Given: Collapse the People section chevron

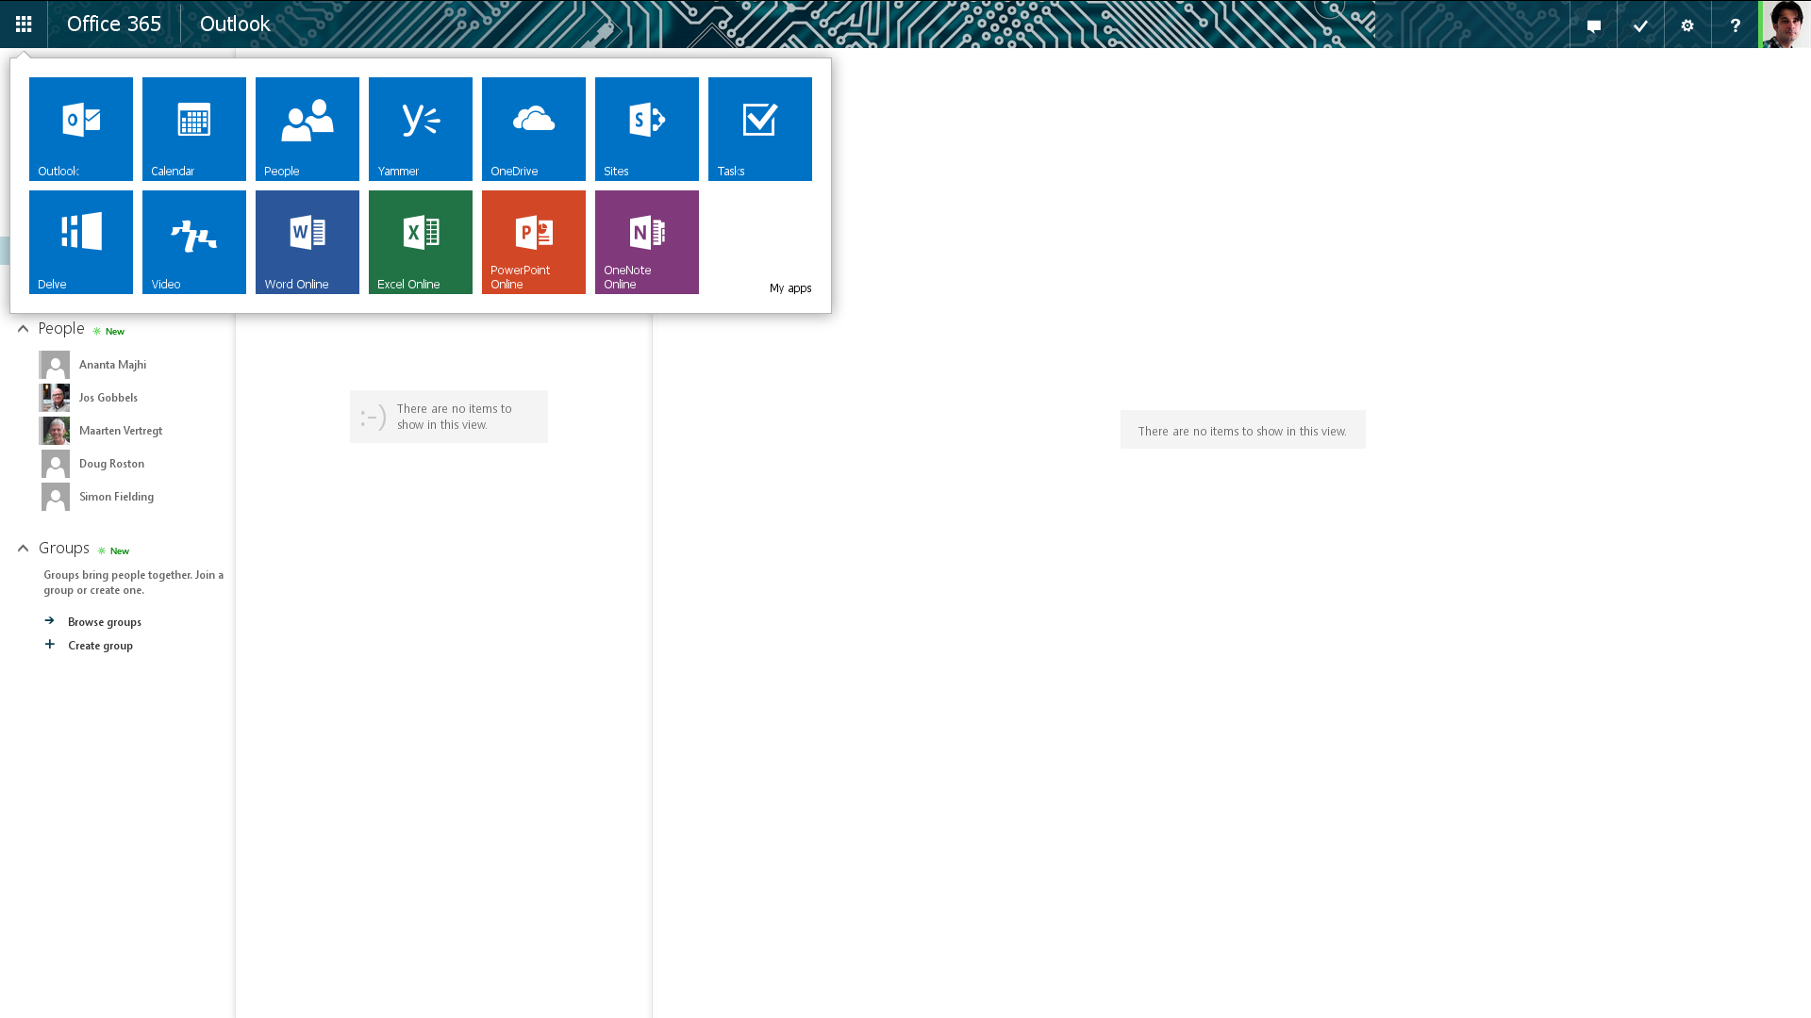Looking at the screenshot, I should (x=24, y=329).
